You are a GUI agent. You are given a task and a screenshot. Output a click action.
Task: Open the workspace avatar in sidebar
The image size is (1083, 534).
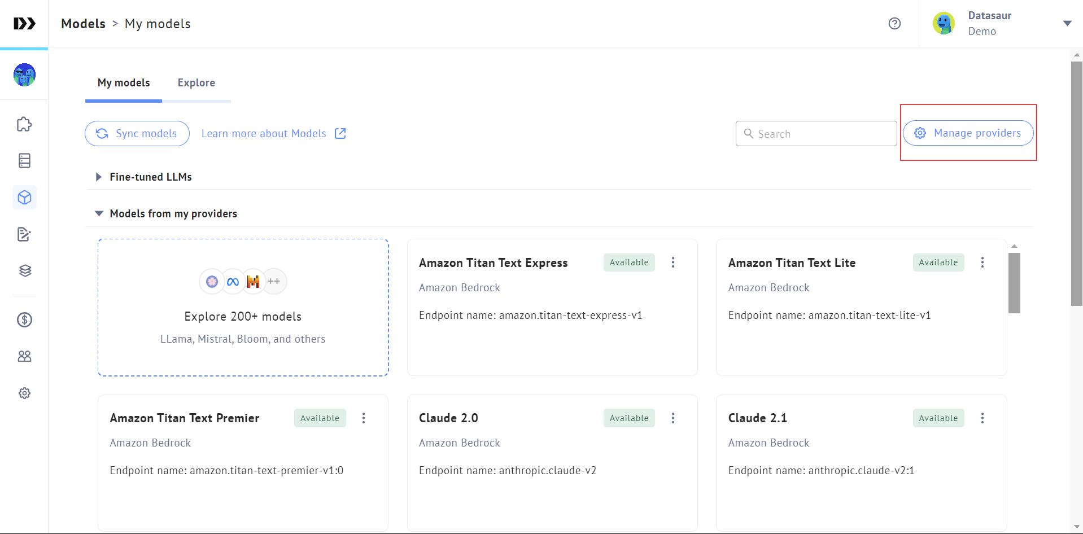(x=24, y=75)
